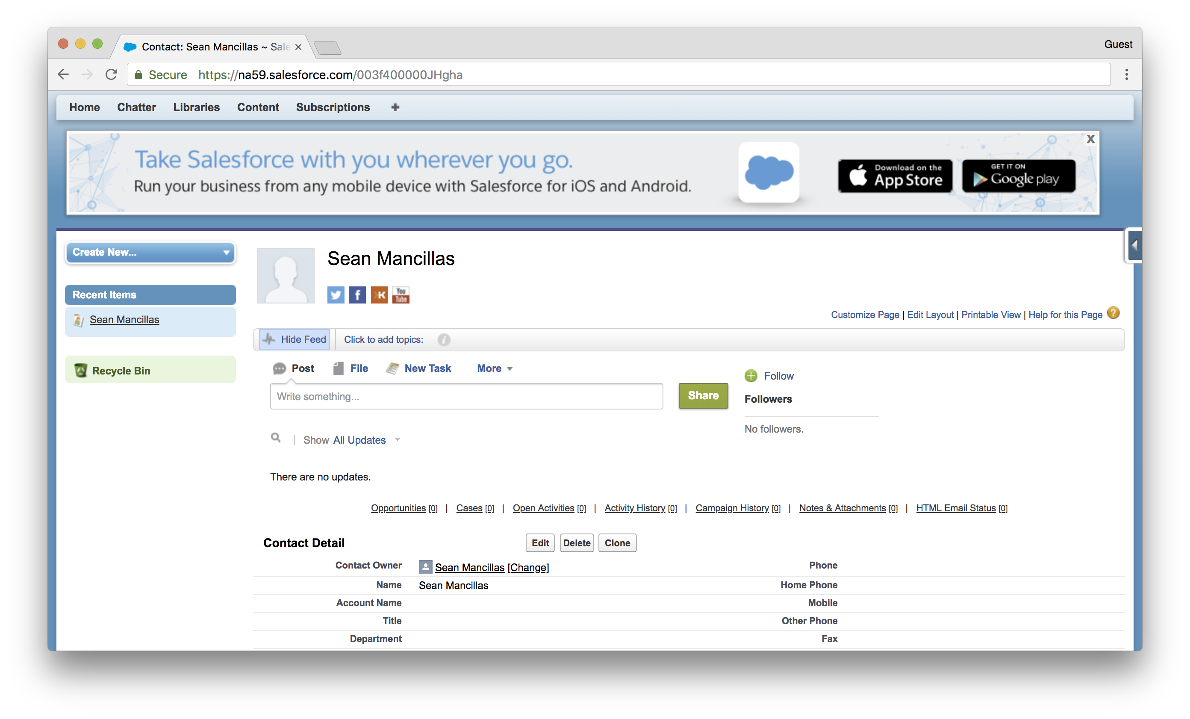Click the feed search magnifier icon

coord(276,438)
